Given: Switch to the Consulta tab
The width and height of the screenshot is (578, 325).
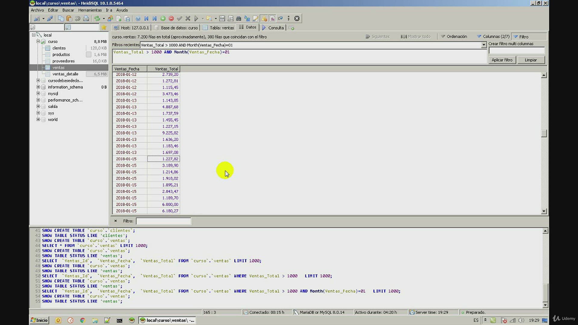Looking at the screenshot, I should click(x=273, y=28).
